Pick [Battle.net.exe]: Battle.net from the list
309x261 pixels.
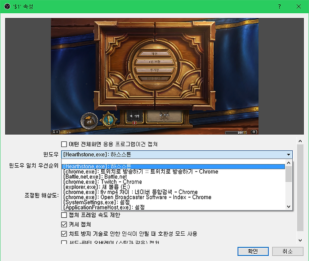[x=173, y=177]
